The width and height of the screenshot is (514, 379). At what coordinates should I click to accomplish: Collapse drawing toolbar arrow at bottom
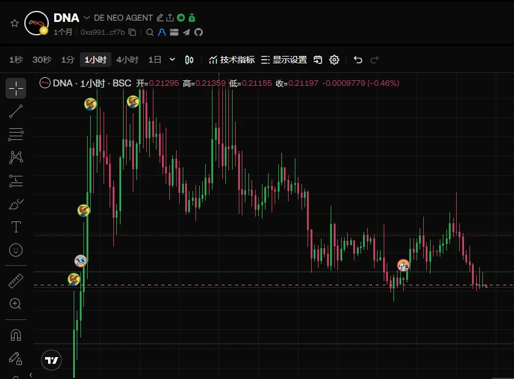point(30,375)
